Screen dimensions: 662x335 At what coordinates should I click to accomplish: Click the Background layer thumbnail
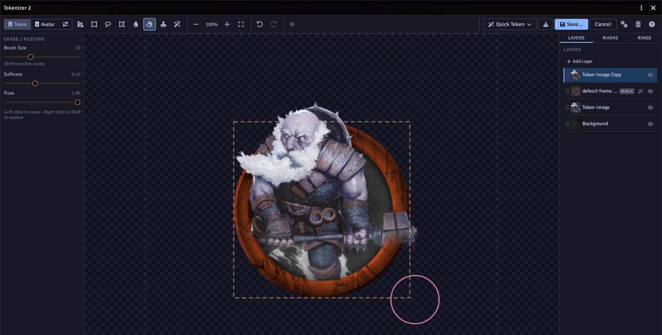click(576, 124)
